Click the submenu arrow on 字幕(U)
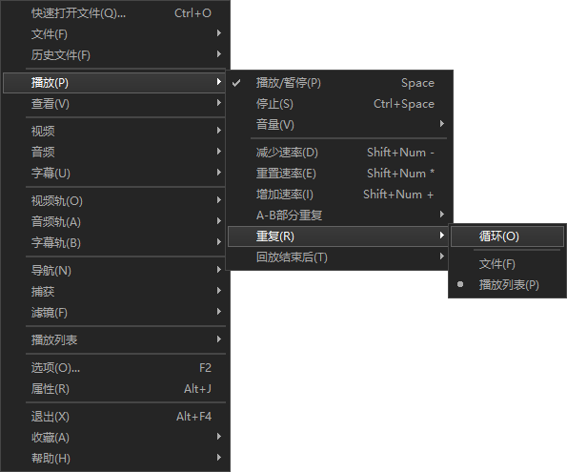 point(219,172)
